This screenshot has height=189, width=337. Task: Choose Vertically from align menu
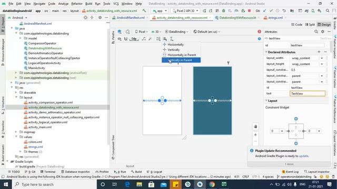(181, 50)
